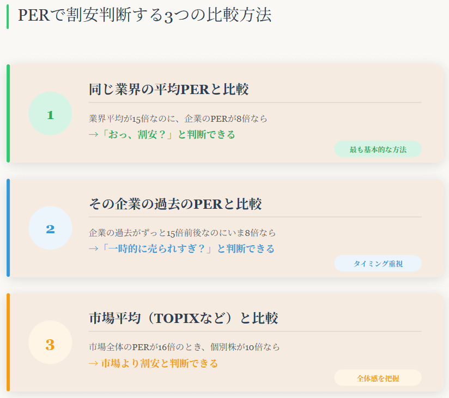
Task: Click the 最も基本的な方法 badge
Action: pyautogui.click(x=378, y=149)
